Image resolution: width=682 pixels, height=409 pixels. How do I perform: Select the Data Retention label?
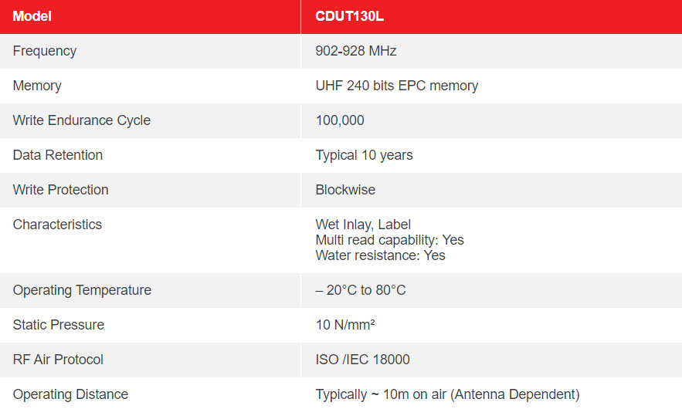coord(58,155)
